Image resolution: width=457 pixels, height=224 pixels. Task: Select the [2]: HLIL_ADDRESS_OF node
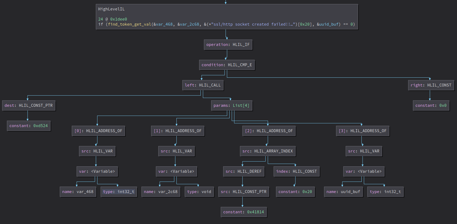269,131
